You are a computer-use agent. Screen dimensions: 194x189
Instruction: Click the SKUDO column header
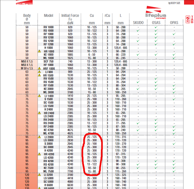(138, 23)
